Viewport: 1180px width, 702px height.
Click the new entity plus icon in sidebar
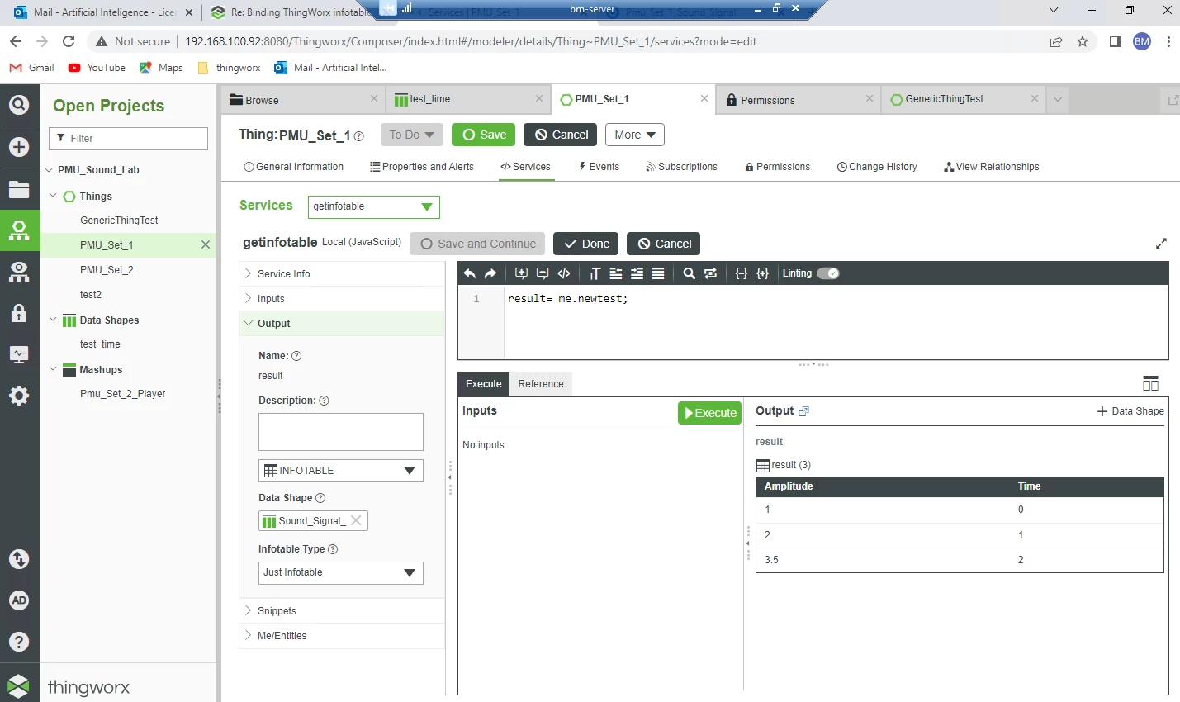point(19,147)
